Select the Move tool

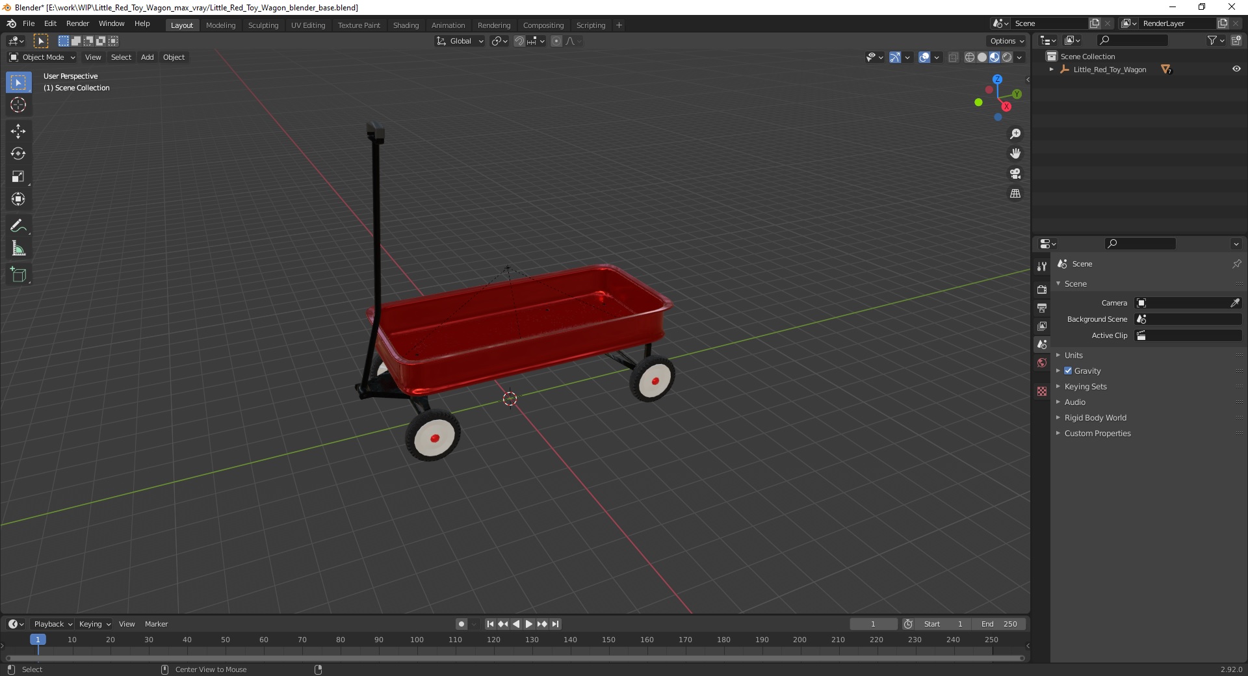(18, 131)
